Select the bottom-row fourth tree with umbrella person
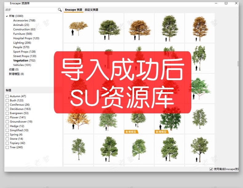 [169, 149]
